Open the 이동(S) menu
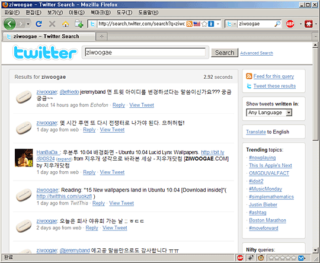The image size is (320, 263). pyautogui.click(x=76, y=12)
